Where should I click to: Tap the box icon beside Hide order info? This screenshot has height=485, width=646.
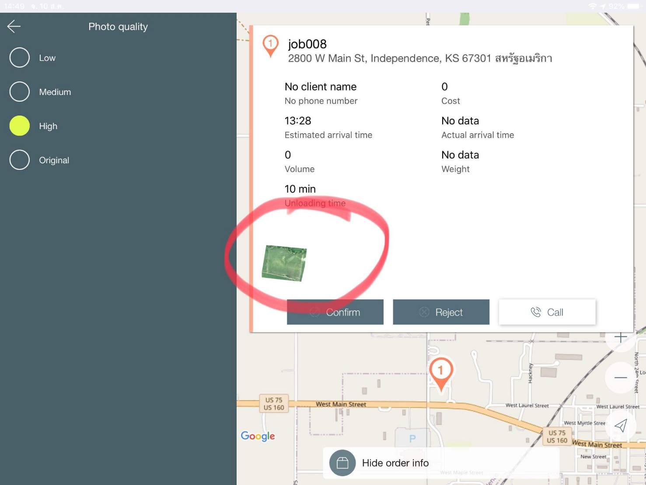(x=342, y=463)
